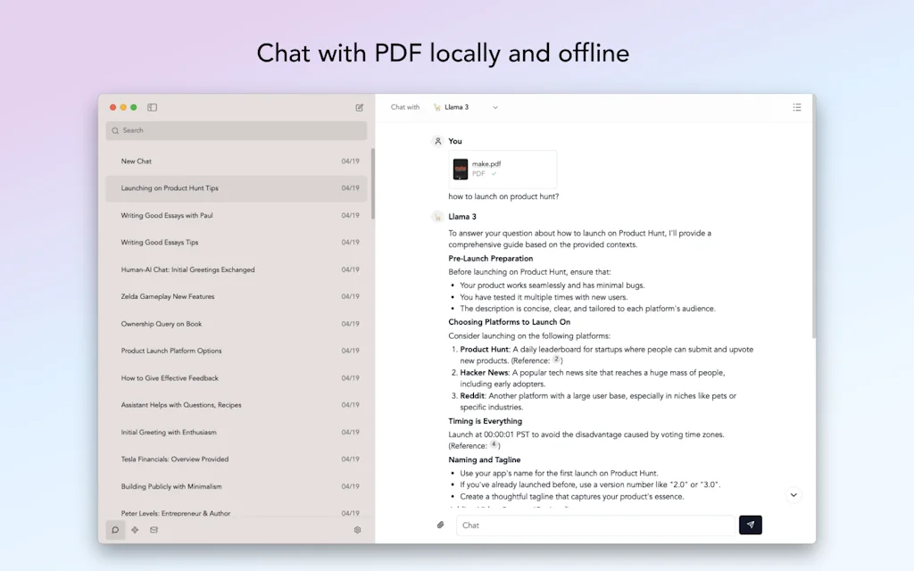
Task: Jump to latest message via down chevron
Action: click(793, 494)
